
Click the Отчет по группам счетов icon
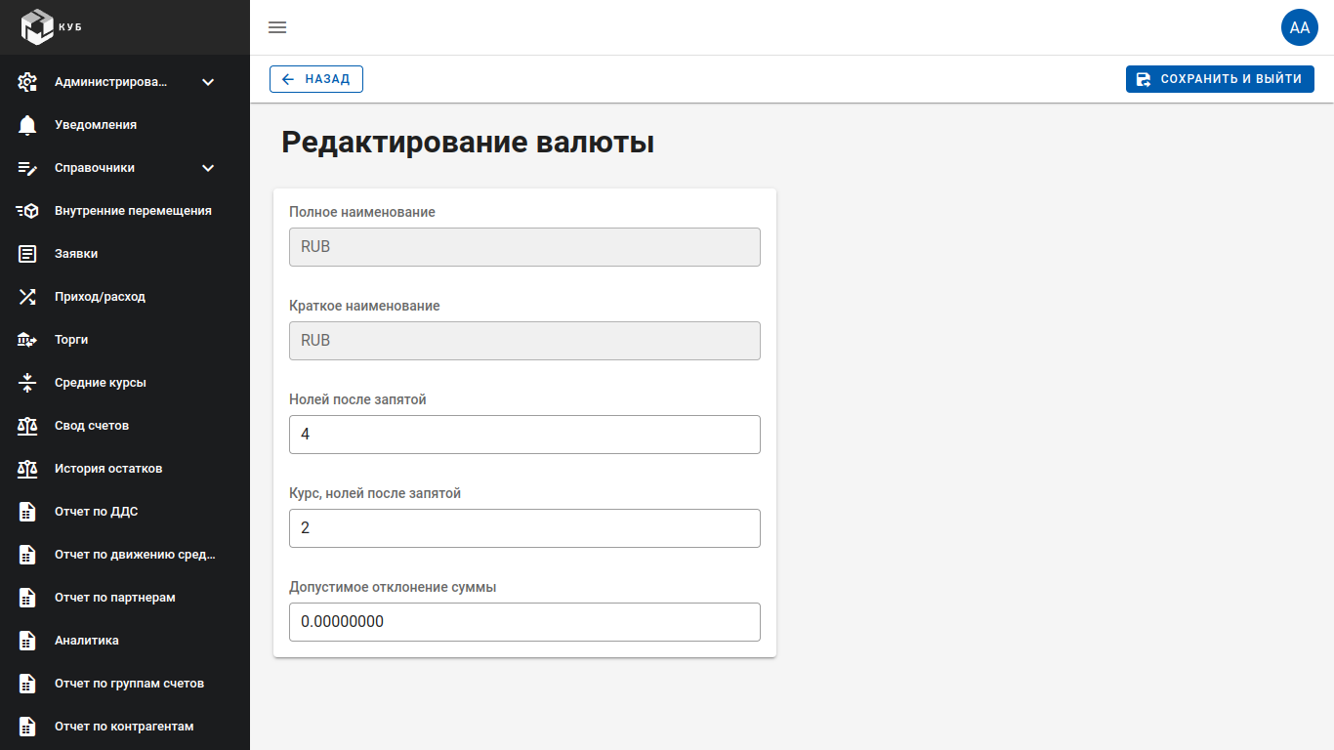27,684
